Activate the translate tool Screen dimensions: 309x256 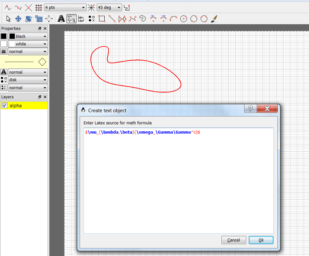click(x=18, y=19)
